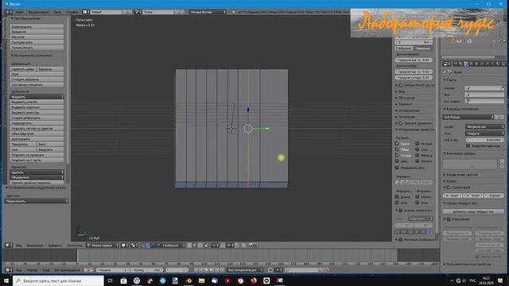Add a keying set with plus icon
This screenshot has width=509, height=286.
pos(502,161)
